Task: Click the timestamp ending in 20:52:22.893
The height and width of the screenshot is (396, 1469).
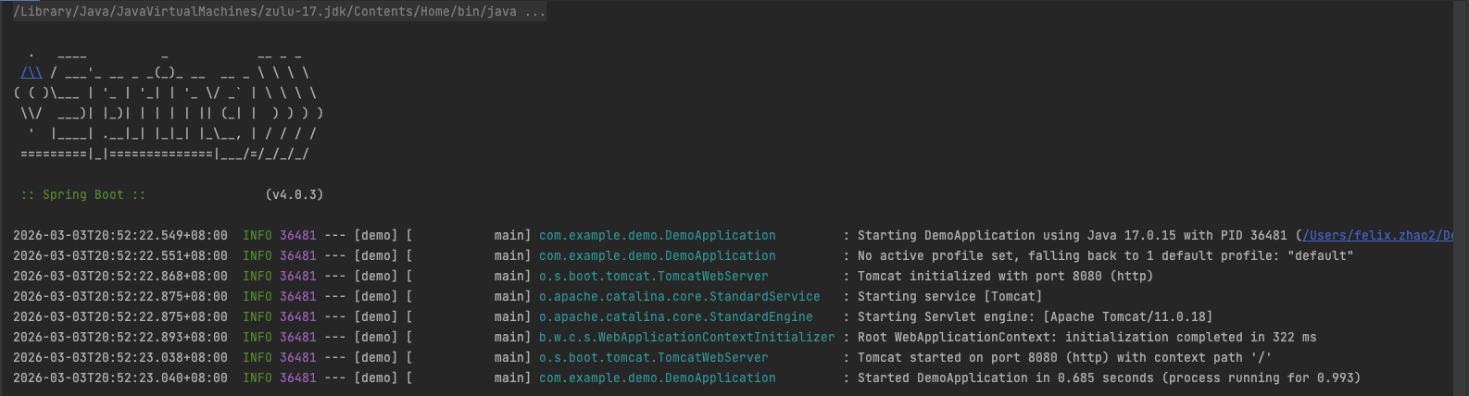Action: point(119,338)
